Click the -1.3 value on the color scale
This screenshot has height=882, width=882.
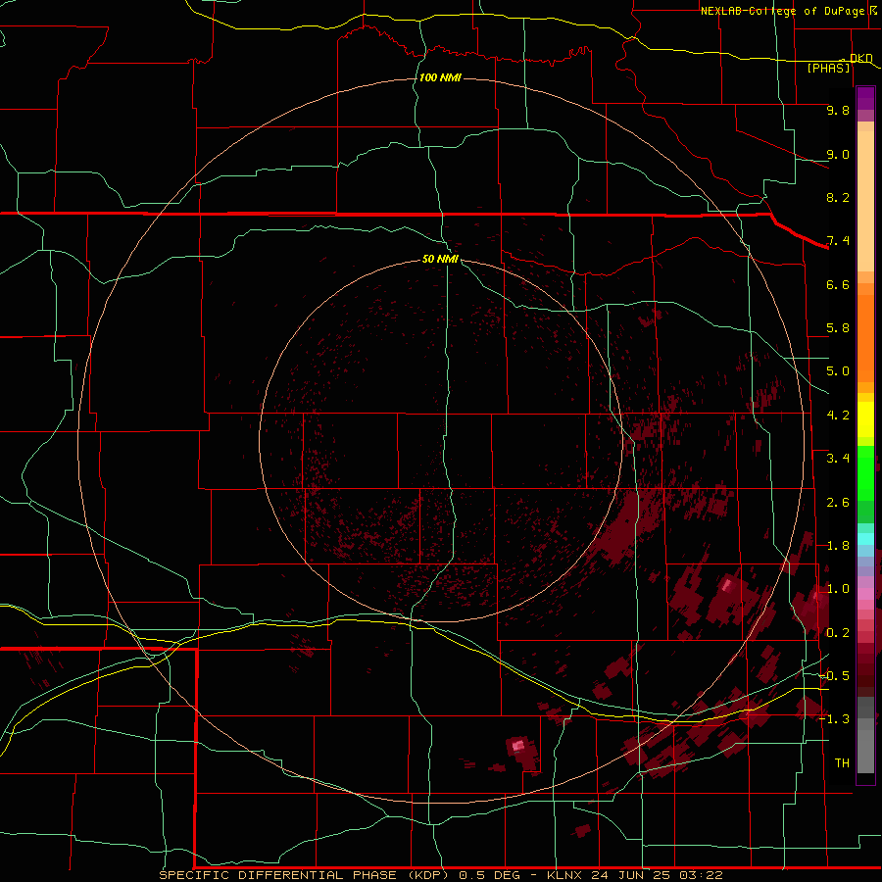tap(834, 719)
